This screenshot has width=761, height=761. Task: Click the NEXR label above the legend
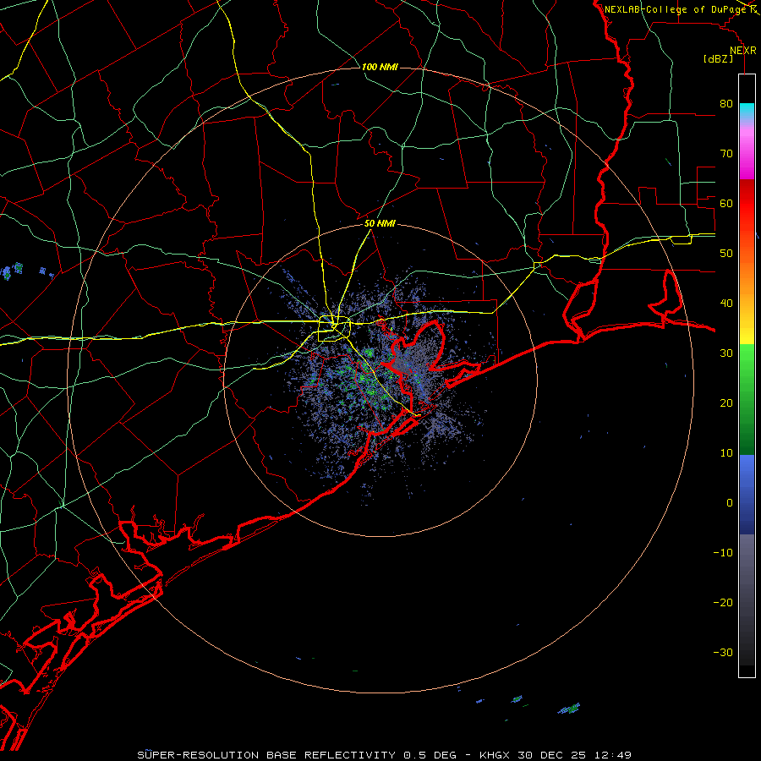[x=742, y=51]
